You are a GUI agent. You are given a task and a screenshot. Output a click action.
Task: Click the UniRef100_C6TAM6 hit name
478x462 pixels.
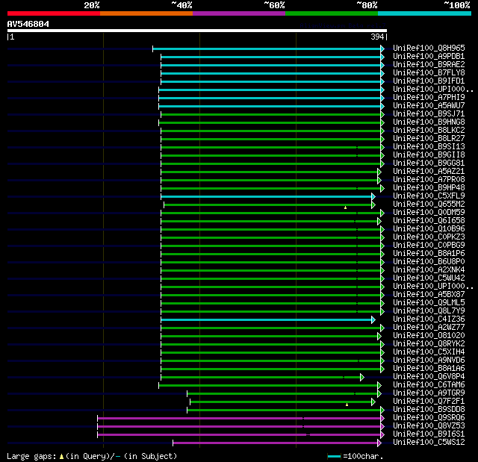pos(429,385)
